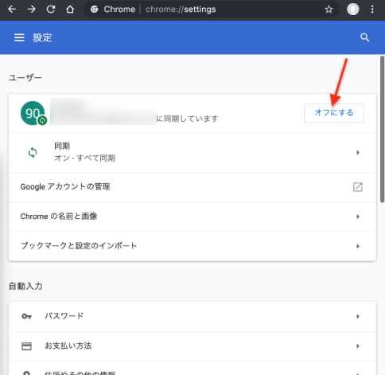Open the browser home page
The image size is (385, 375).
click(x=70, y=10)
